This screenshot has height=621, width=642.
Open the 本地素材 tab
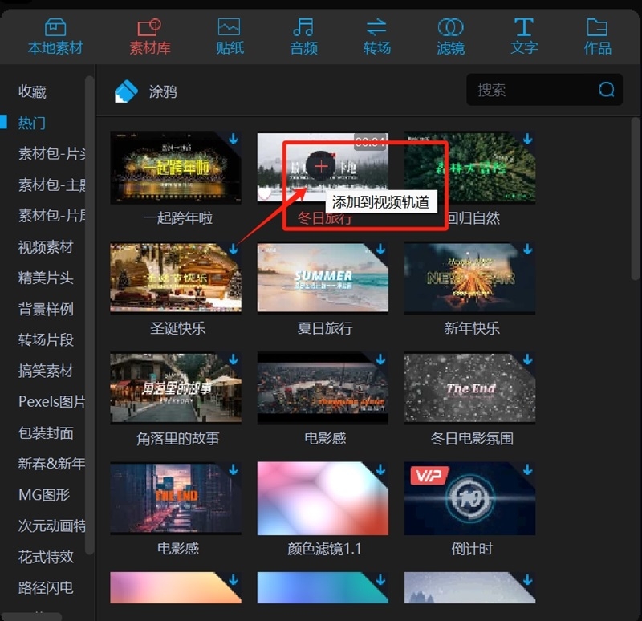tap(55, 37)
